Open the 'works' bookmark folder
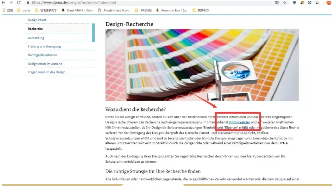 pyautogui.click(x=24, y=10)
